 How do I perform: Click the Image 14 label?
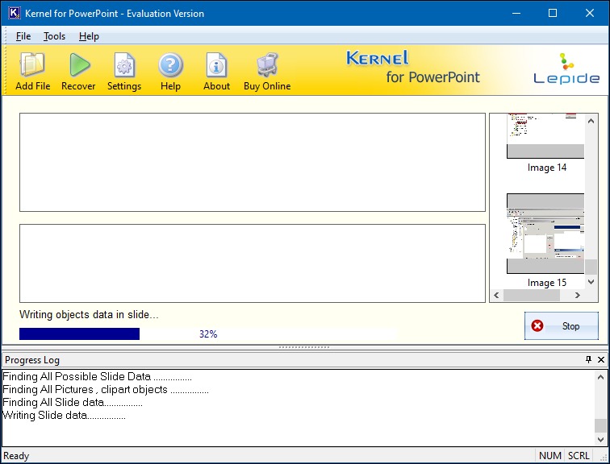547,168
